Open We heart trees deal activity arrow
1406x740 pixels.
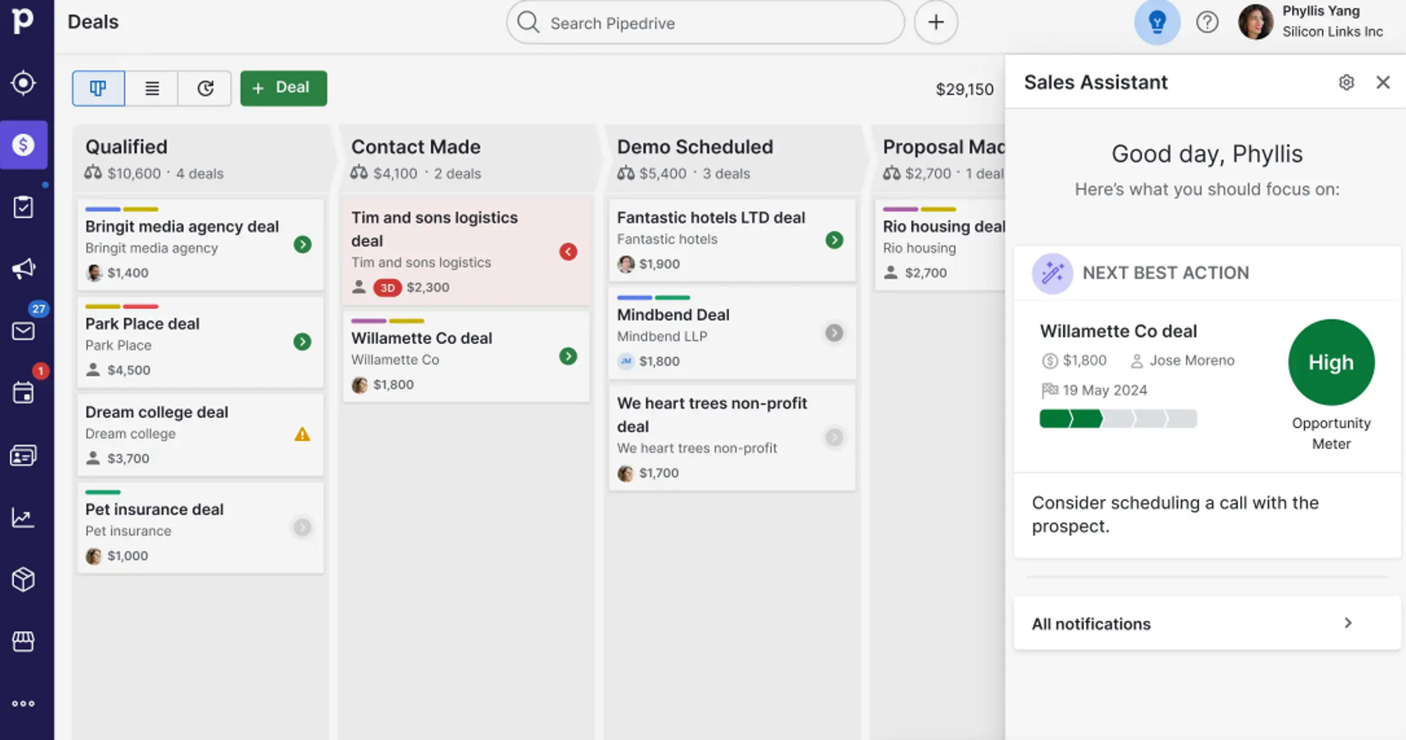(x=834, y=438)
